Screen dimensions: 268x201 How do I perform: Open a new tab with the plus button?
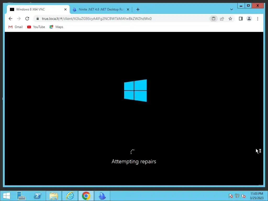tap(138, 9)
